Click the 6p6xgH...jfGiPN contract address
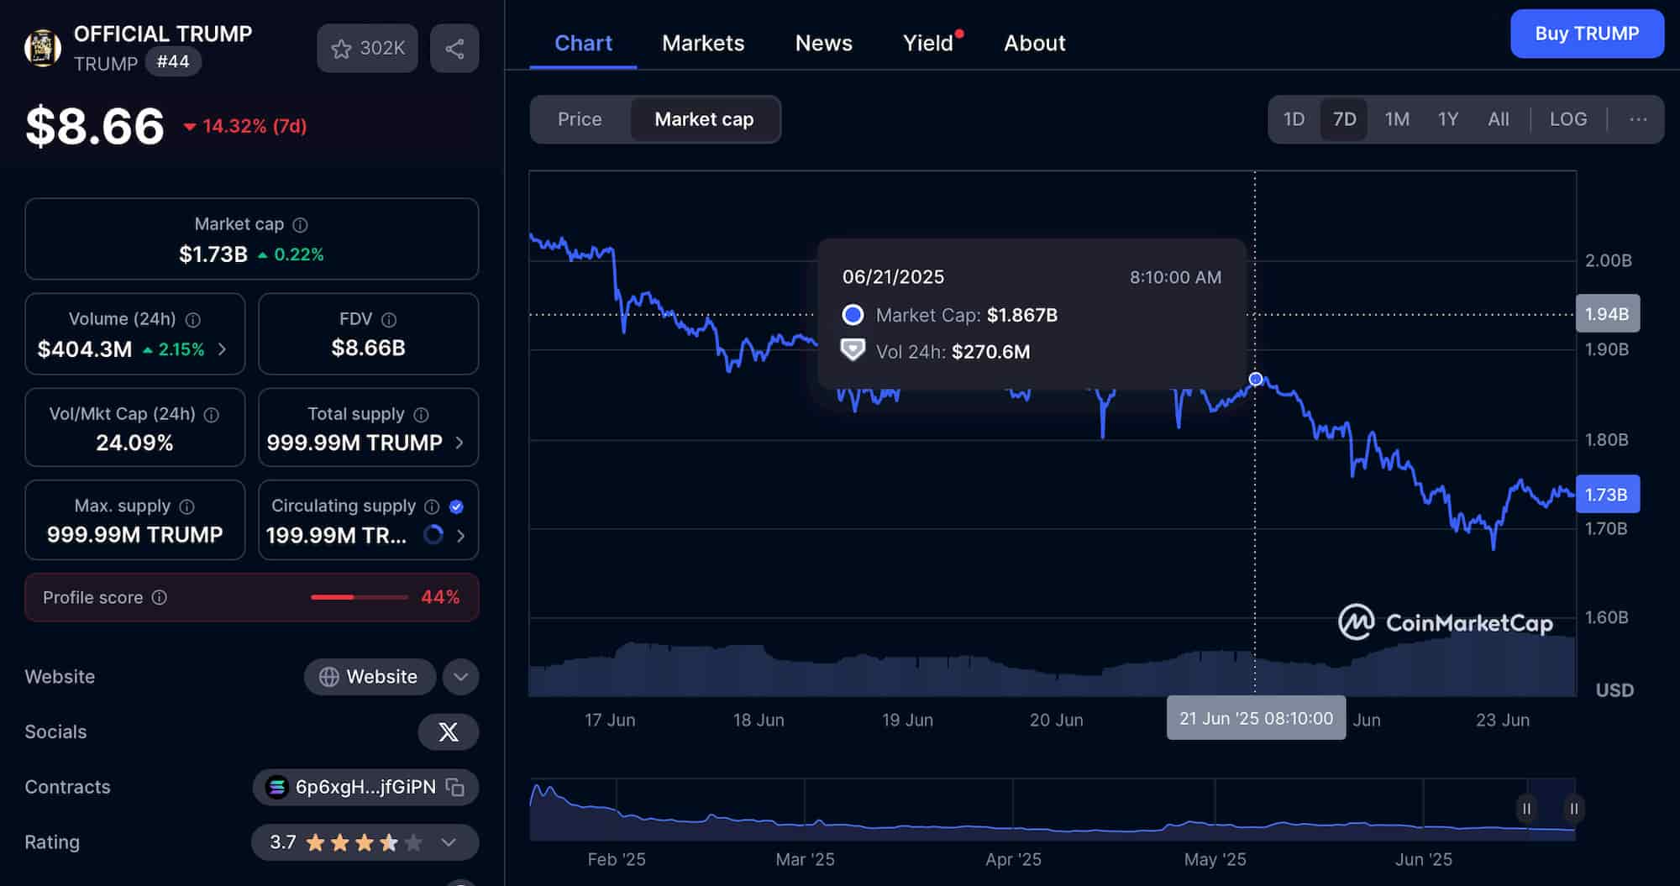Image resolution: width=1680 pixels, height=886 pixels. [365, 787]
